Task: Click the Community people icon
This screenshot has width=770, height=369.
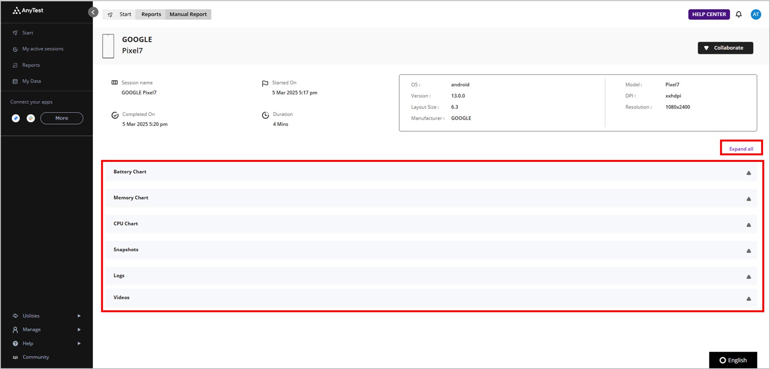Action: [x=15, y=357]
